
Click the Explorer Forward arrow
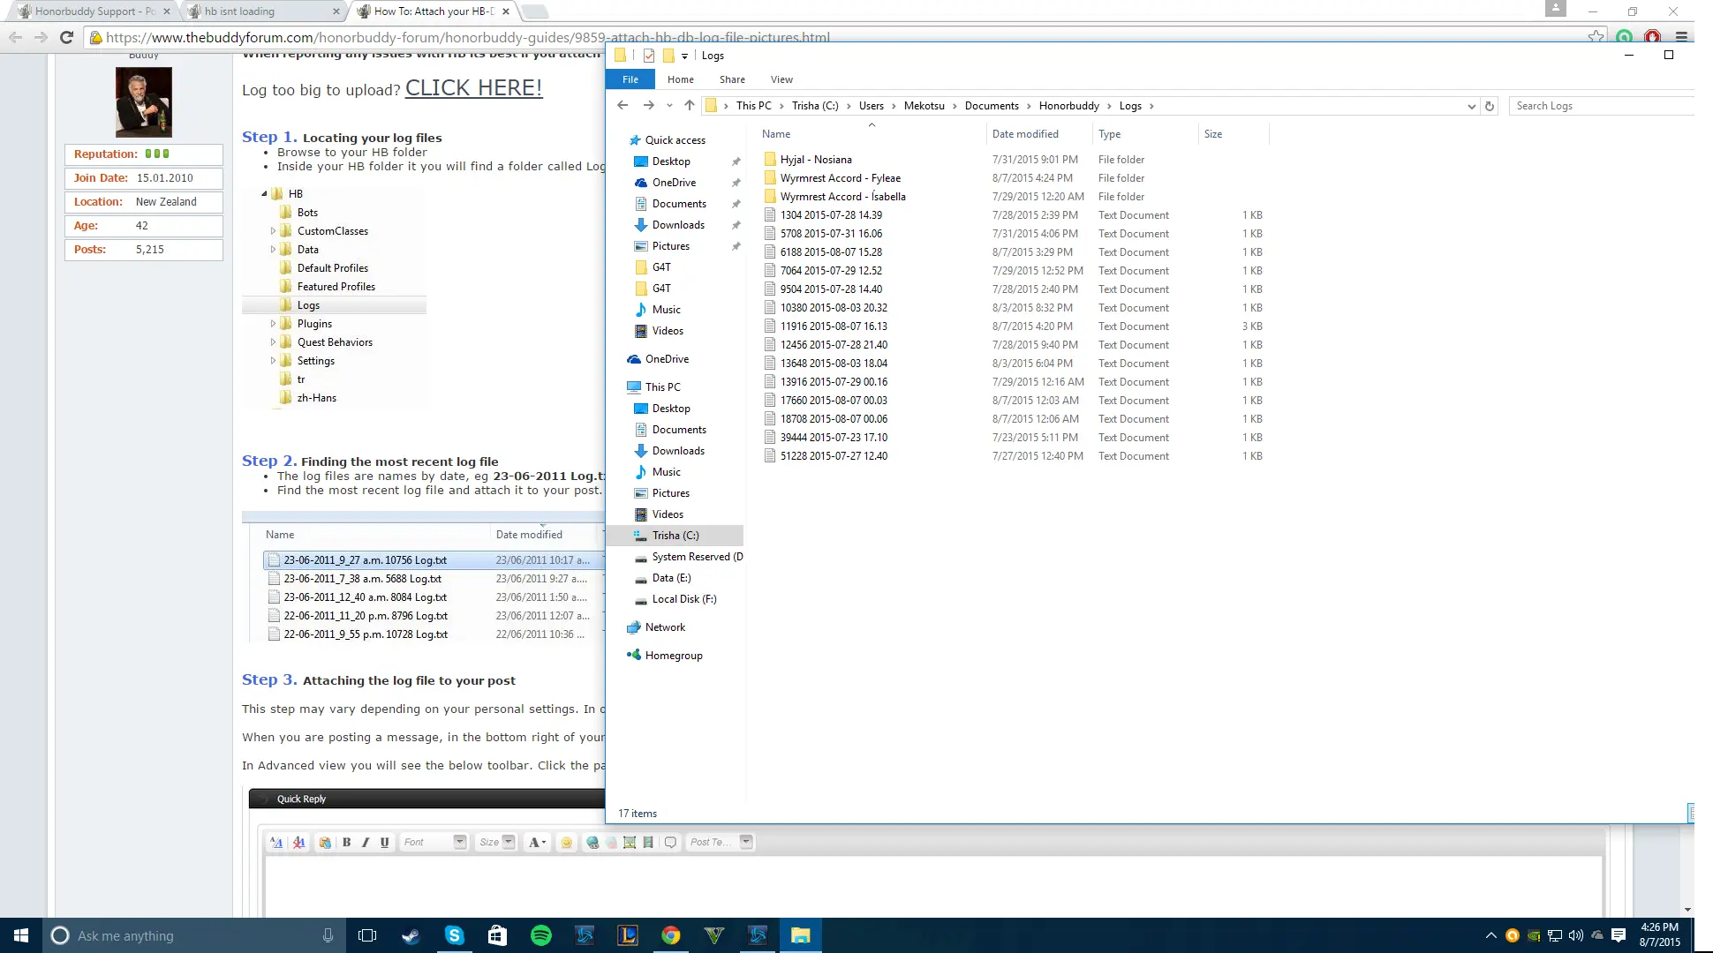point(649,105)
